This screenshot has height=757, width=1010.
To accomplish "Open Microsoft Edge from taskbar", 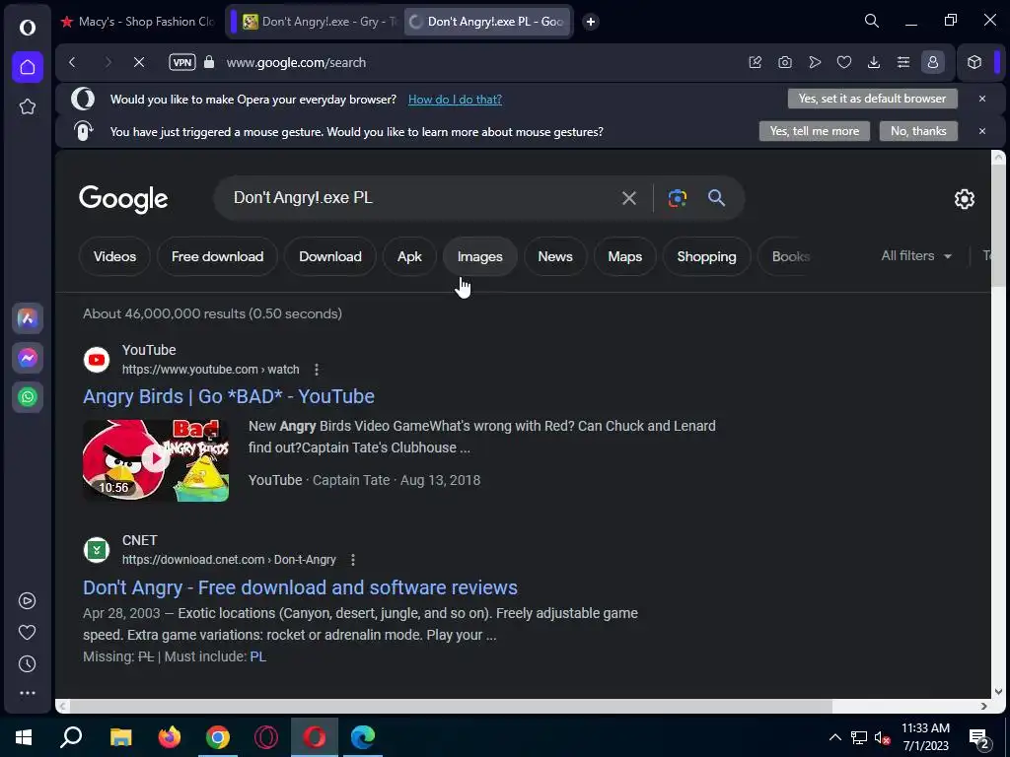I will tap(363, 737).
